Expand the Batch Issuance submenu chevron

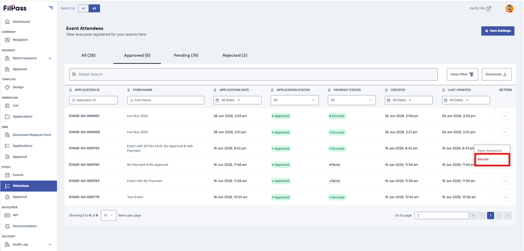point(50,58)
